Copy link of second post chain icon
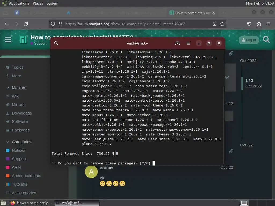 tap(231, 151)
